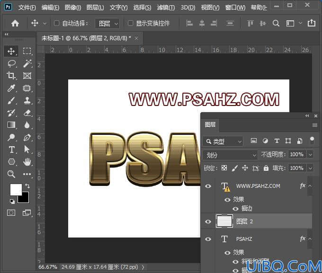Screen dimensions: 322x273
Task: Open the 类型 layer filter dropdown
Action: [x=223, y=141]
